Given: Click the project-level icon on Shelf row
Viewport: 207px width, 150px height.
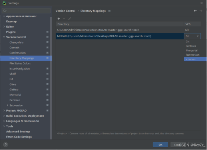Looking at the screenshot, I should (47, 74).
